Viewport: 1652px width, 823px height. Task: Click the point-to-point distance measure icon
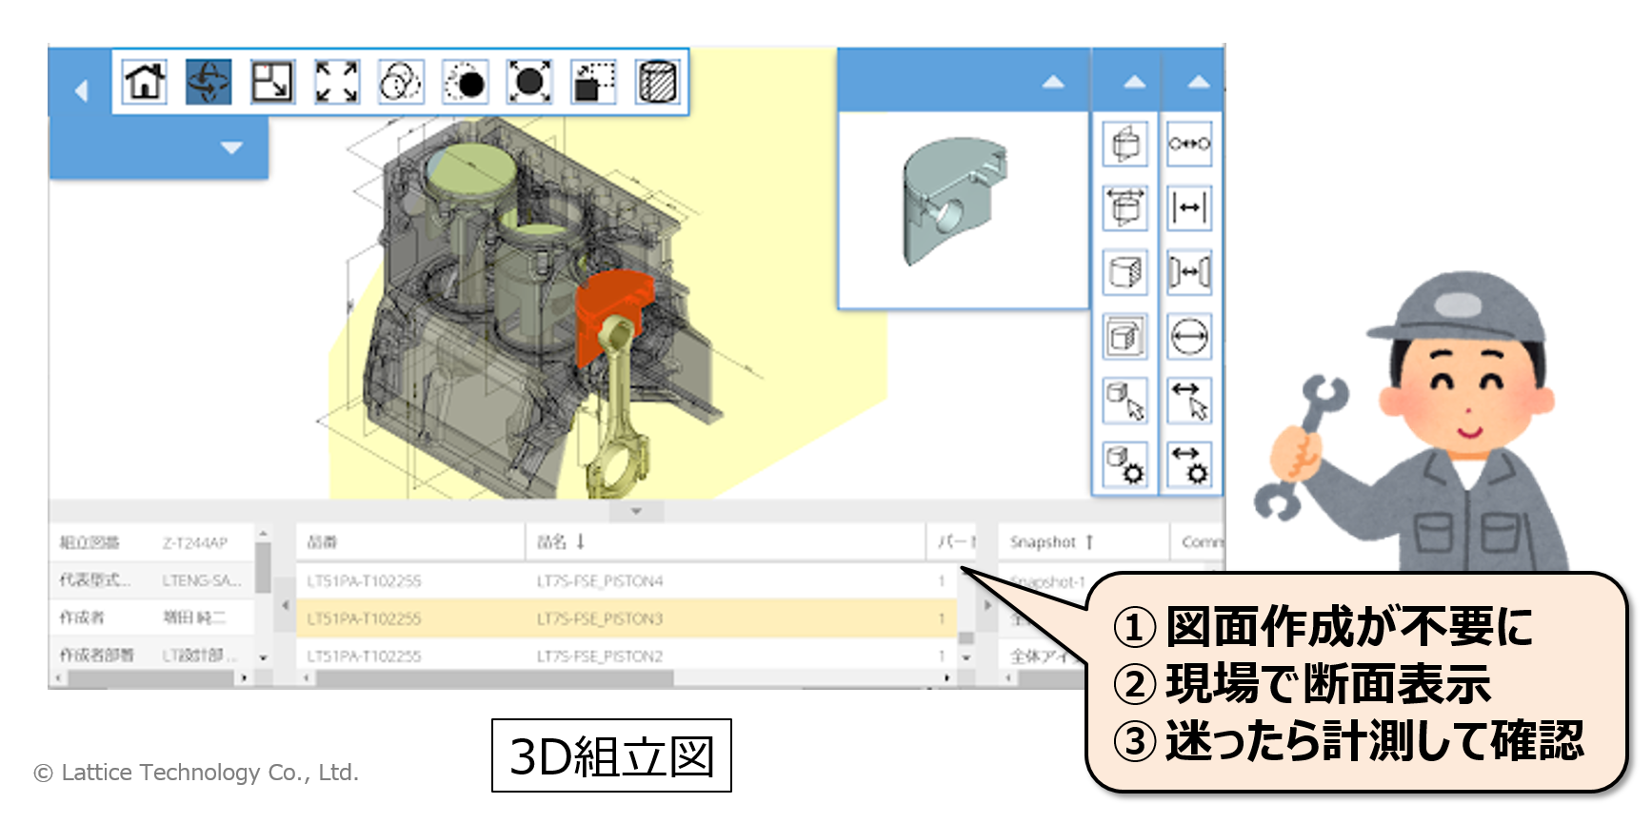click(x=1189, y=144)
